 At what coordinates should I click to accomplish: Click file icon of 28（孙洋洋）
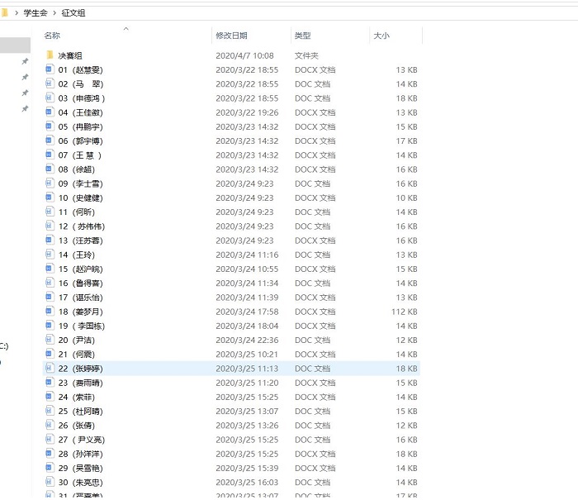click(50, 454)
